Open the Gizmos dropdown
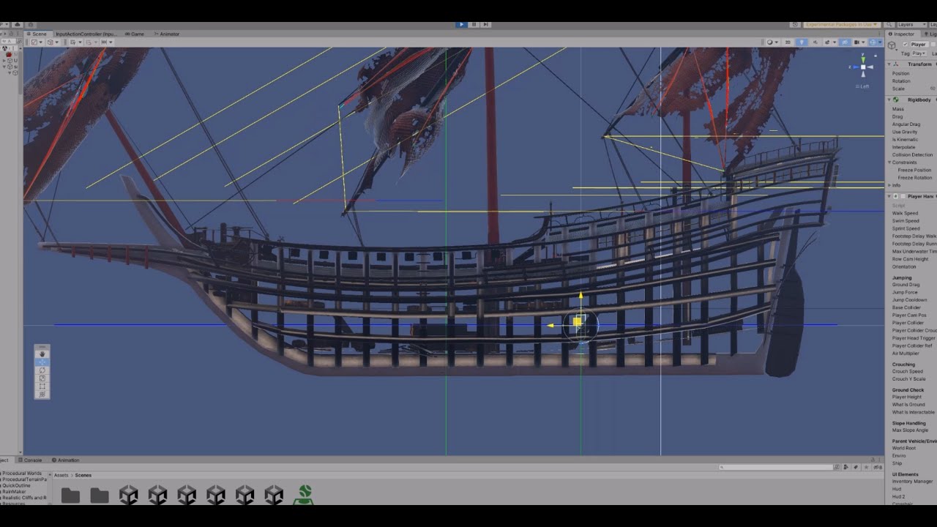The image size is (937, 527). click(880, 42)
